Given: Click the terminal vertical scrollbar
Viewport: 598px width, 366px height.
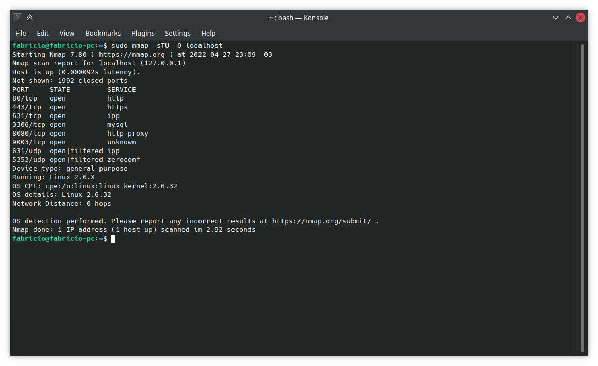Looking at the screenshot, I should (583, 198).
